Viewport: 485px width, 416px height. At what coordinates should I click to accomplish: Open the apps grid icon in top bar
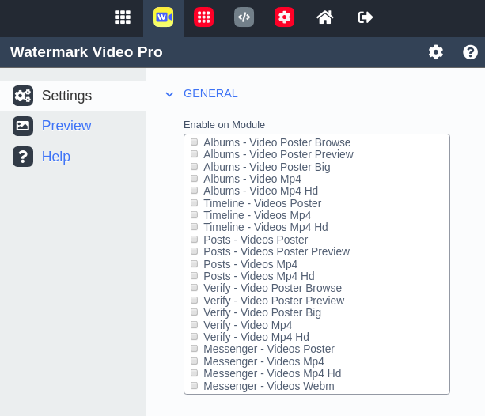(122, 17)
